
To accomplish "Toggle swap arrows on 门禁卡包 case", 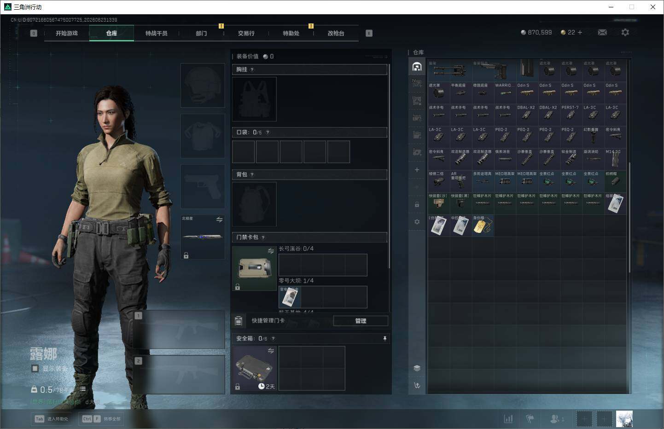I will [x=271, y=251].
